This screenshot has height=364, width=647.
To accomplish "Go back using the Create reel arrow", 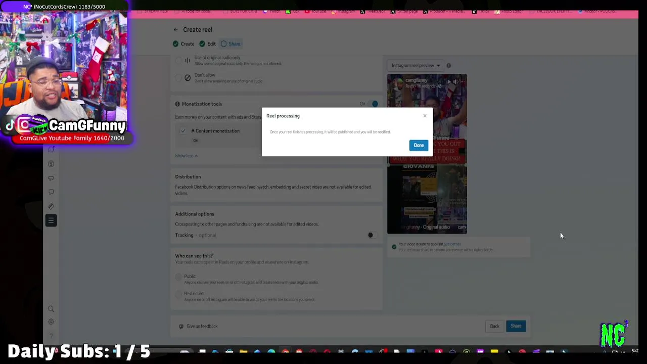I will (175, 30).
